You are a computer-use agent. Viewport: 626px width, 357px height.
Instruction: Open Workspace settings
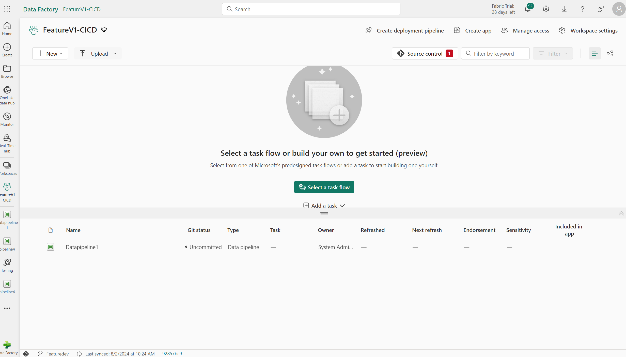(x=588, y=30)
